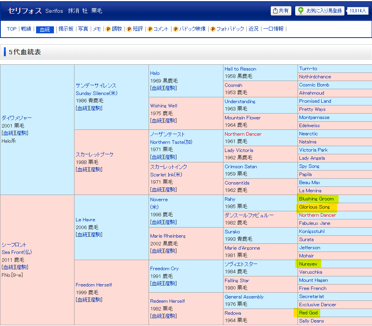Click highlighted Nureyev link
Image resolution: width=372 pixels, height=326 pixels.
click(x=308, y=264)
